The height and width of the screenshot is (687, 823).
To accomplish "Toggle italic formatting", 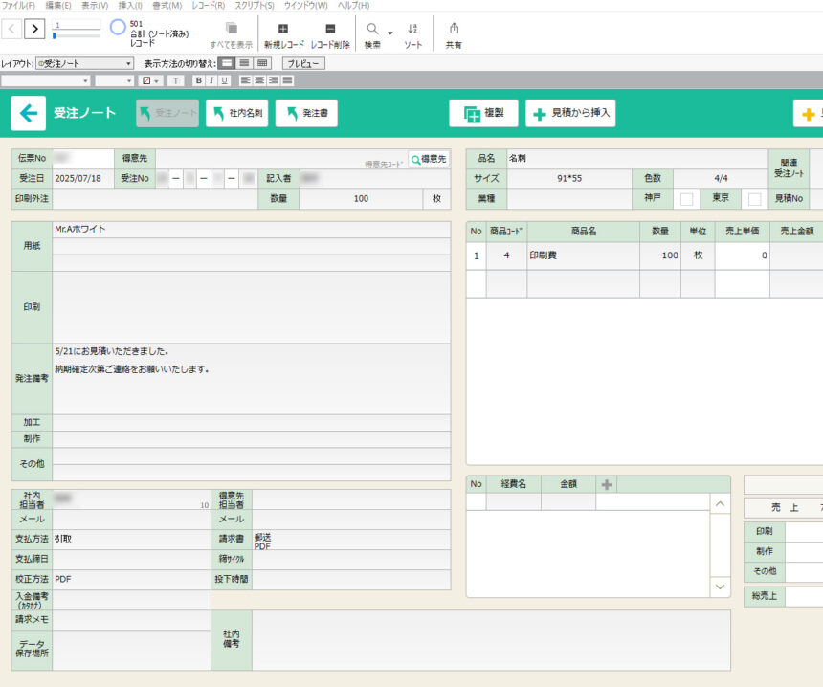I will pos(211,80).
